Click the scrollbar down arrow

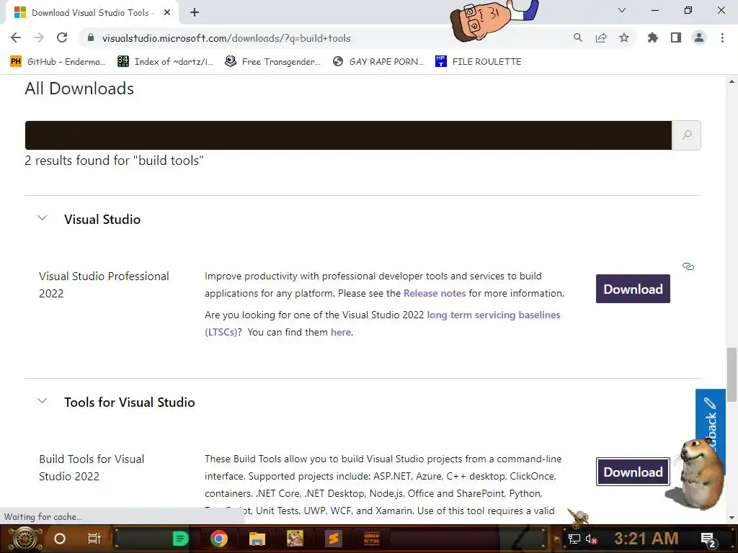732,518
